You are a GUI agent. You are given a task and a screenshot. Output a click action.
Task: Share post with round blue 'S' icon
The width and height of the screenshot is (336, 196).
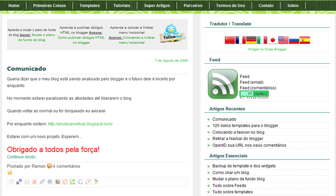50,182
